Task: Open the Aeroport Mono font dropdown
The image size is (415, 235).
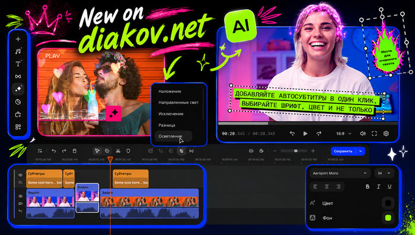Action: (340, 174)
